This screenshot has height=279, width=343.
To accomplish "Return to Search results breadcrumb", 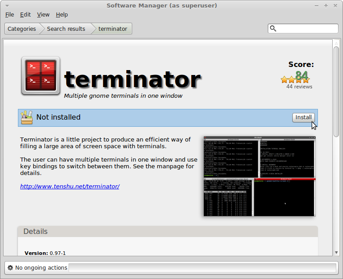I will [66, 29].
